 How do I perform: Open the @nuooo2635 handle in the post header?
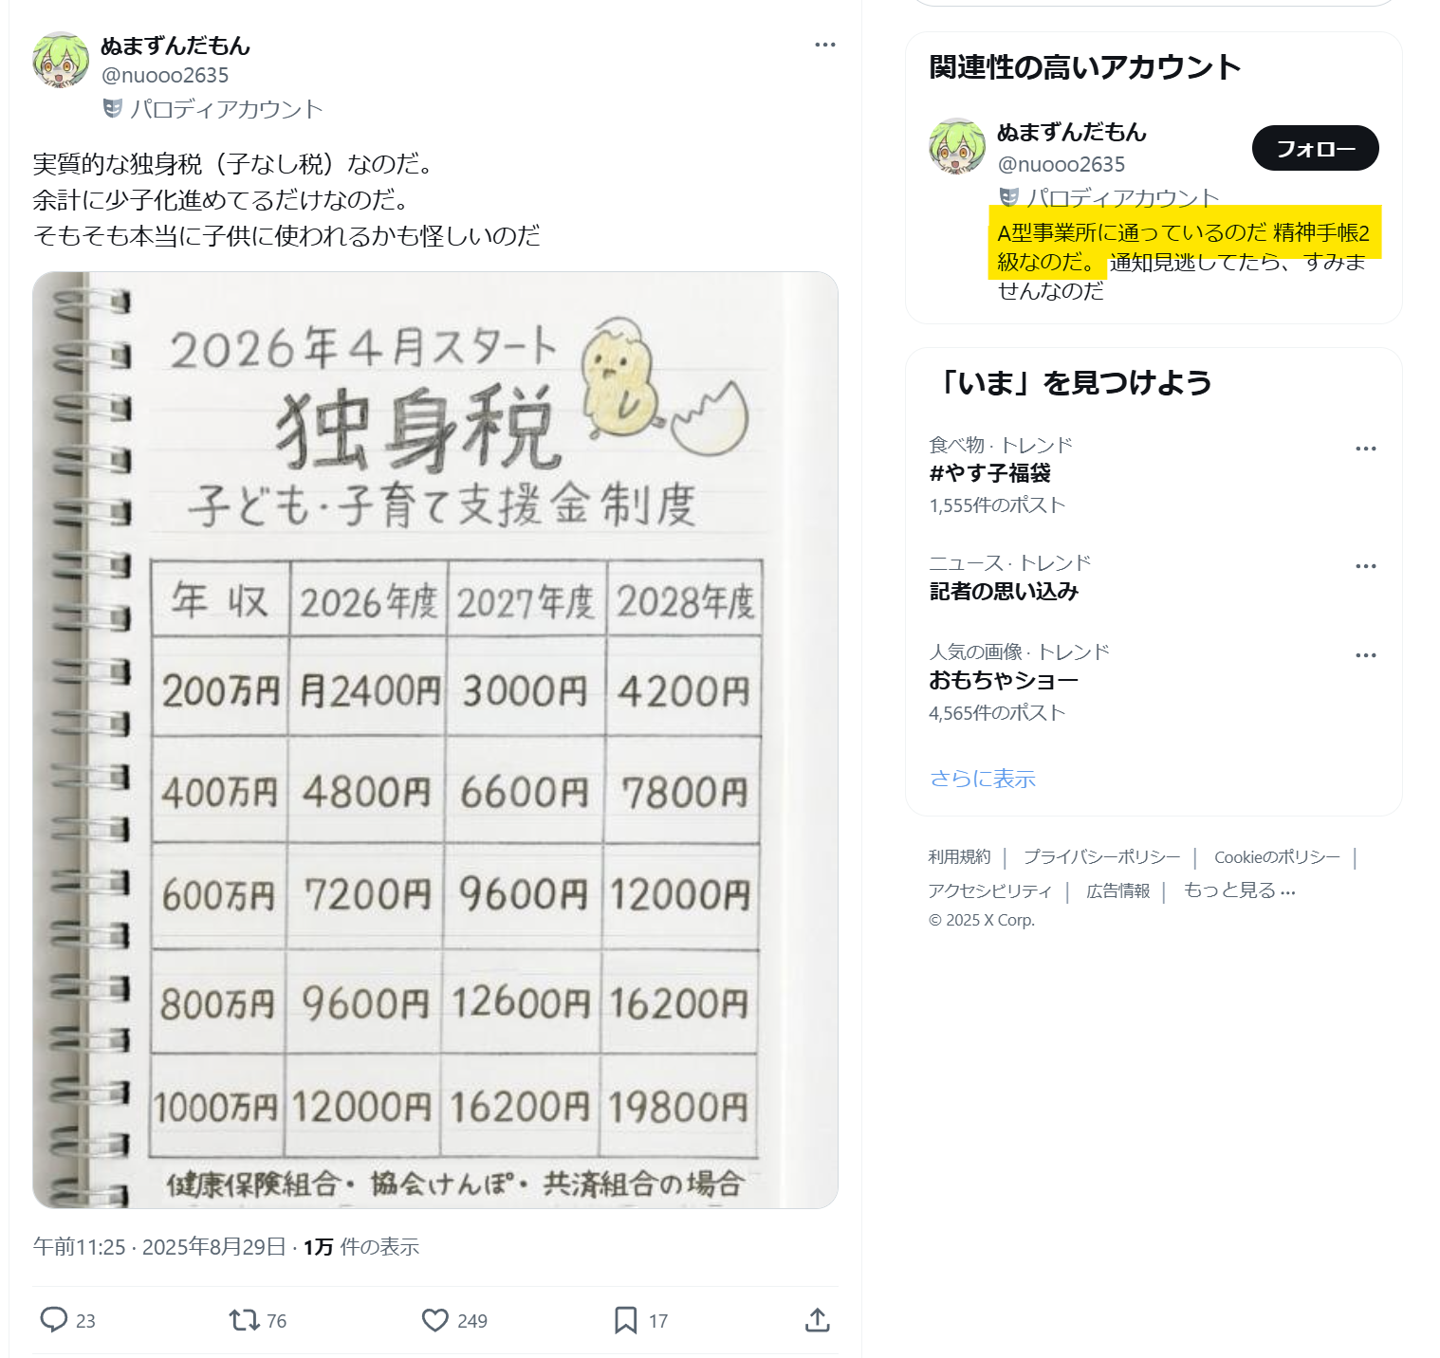point(165,75)
